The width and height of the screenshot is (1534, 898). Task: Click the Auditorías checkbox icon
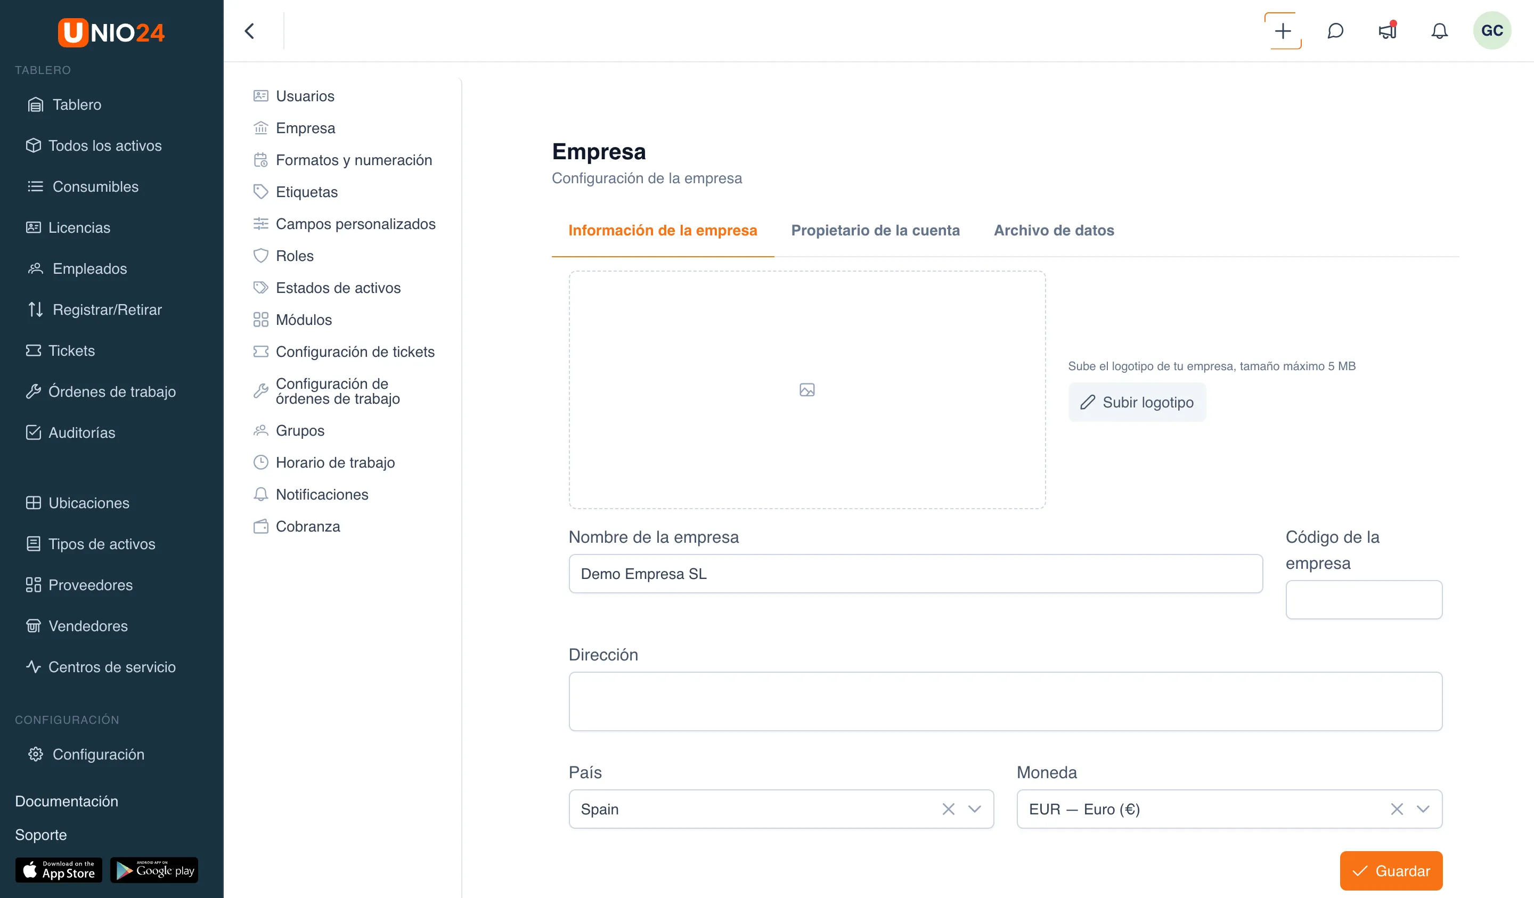[x=34, y=433]
